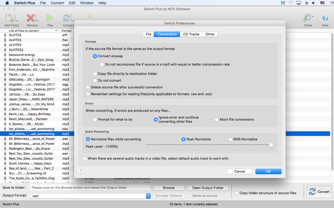Screen dimensions: 334x208
Task: Check Remember settings for reading files
Action: pos(88,94)
